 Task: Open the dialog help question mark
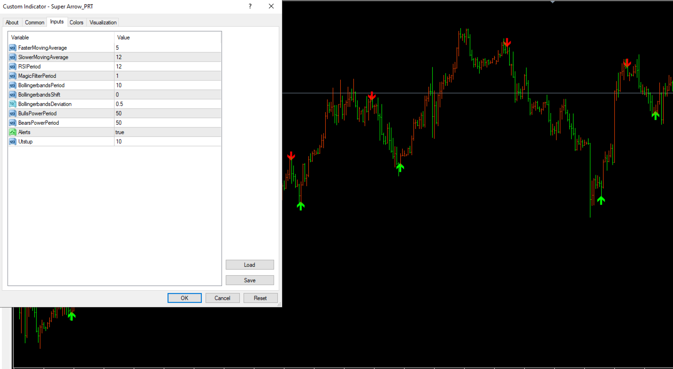pos(250,7)
